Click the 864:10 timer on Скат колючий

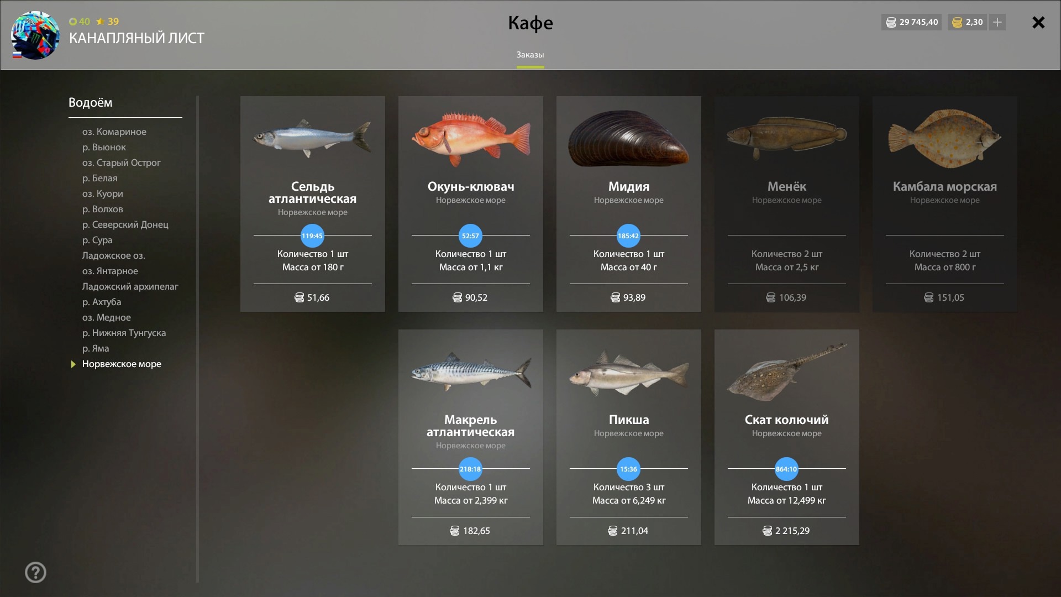786,469
